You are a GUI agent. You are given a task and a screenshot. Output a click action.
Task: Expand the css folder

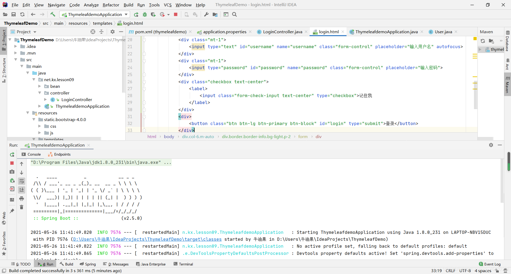[40, 126]
